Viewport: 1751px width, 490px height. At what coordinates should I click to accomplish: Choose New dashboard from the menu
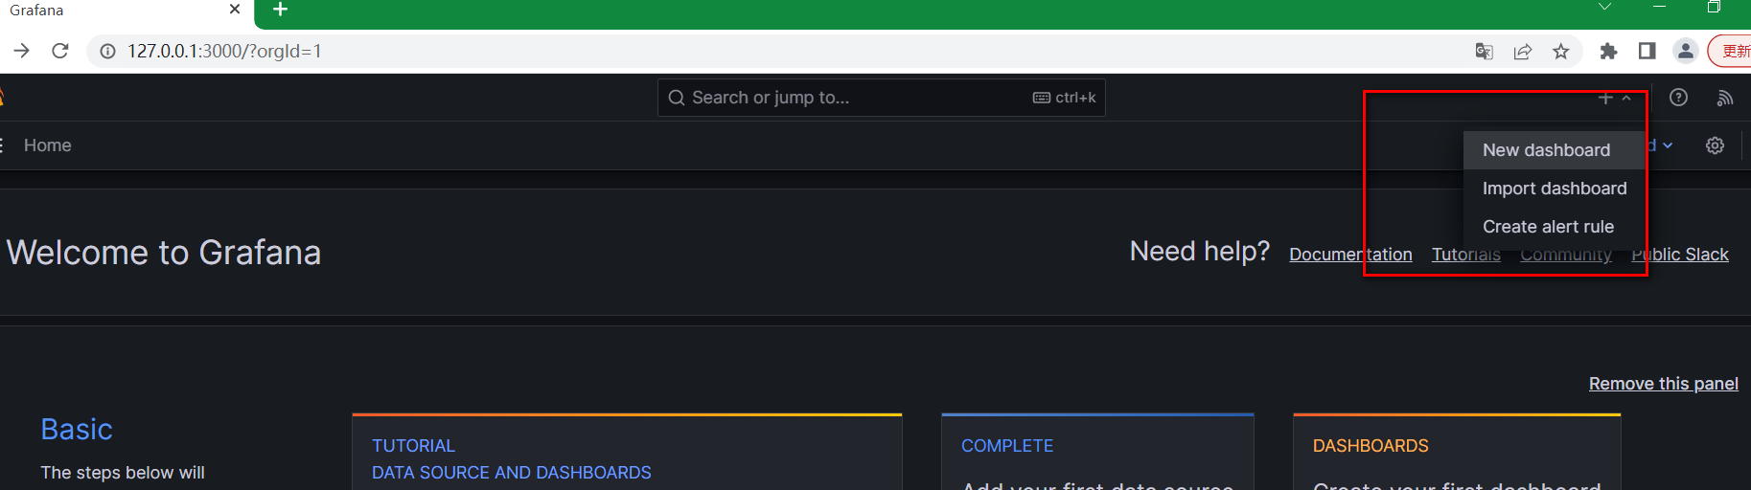click(x=1554, y=150)
